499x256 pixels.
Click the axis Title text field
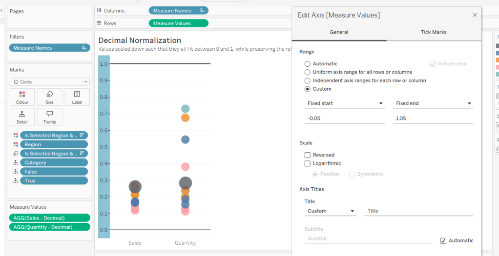(x=418, y=211)
